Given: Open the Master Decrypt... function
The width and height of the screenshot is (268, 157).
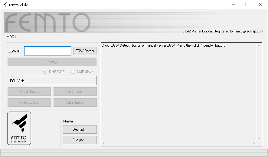Looking at the screenshot, I should [80, 129].
